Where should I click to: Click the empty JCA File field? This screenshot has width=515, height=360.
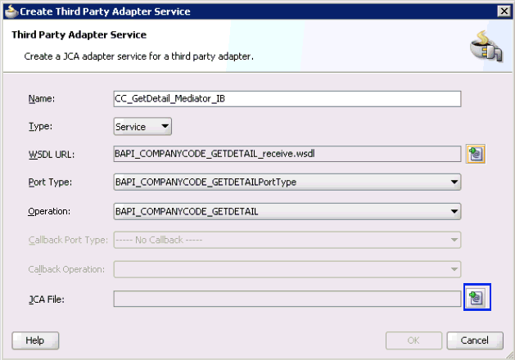[287, 299]
